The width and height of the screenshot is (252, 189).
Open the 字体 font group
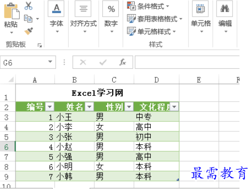[x=57, y=17]
